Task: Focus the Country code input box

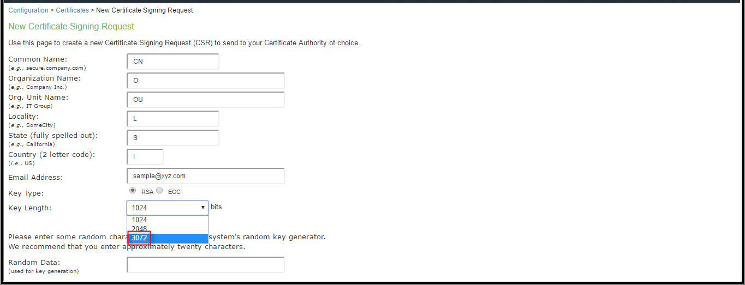Action: click(x=145, y=157)
